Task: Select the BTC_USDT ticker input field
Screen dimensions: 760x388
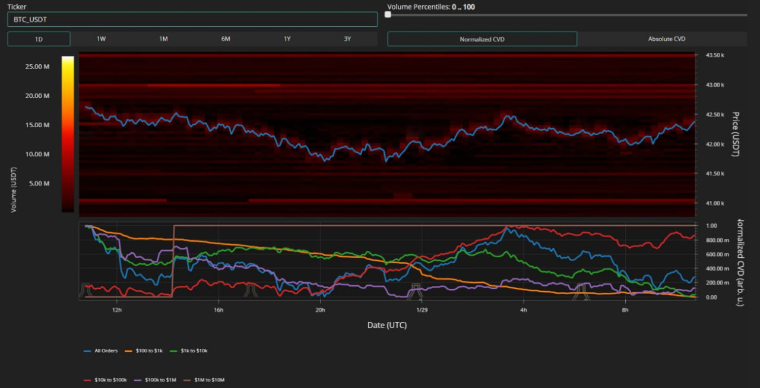Action: point(192,19)
